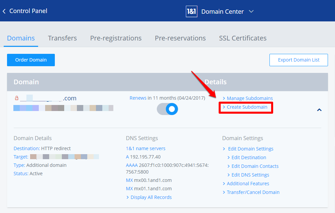Click the 1&1 logo icon
335x213 pixels.
point(192,11)
